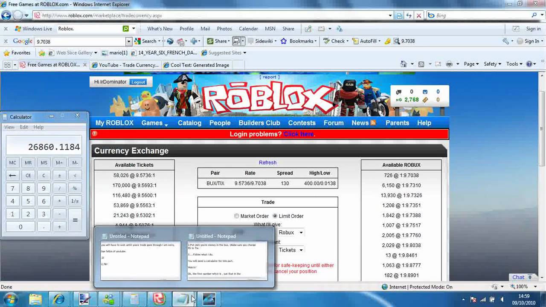Click the Bing search magnifier icon

coord(534,15)
